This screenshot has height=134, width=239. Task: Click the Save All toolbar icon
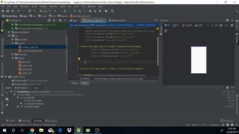[x=7, y=11]
